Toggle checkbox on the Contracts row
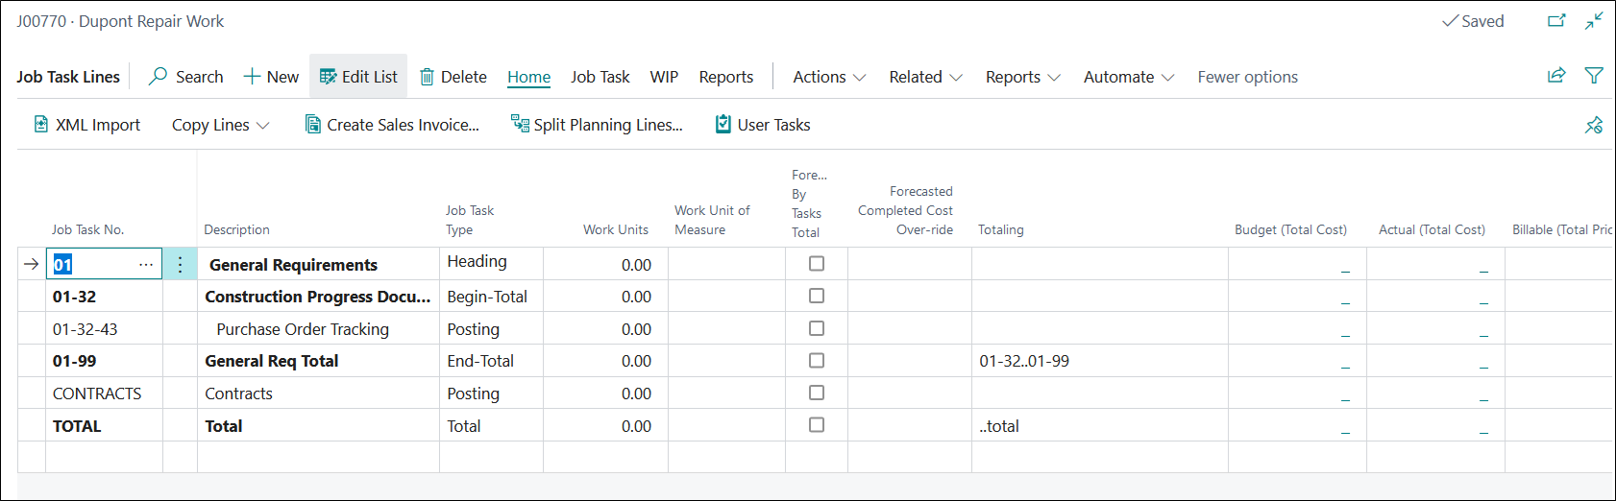This screenshot has width=1616, height=501. pos(817,393)
